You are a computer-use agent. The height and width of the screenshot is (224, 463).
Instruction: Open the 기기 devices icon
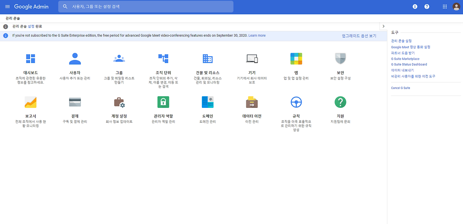point(252,59)
